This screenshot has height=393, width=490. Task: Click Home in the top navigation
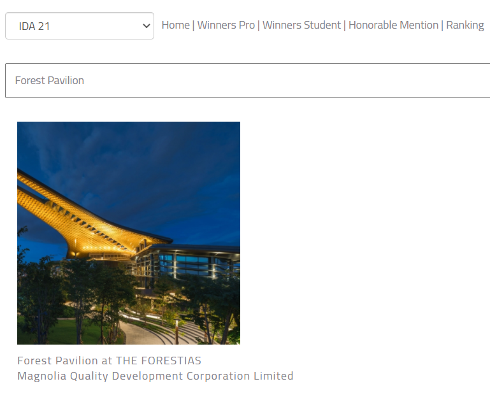175,25
